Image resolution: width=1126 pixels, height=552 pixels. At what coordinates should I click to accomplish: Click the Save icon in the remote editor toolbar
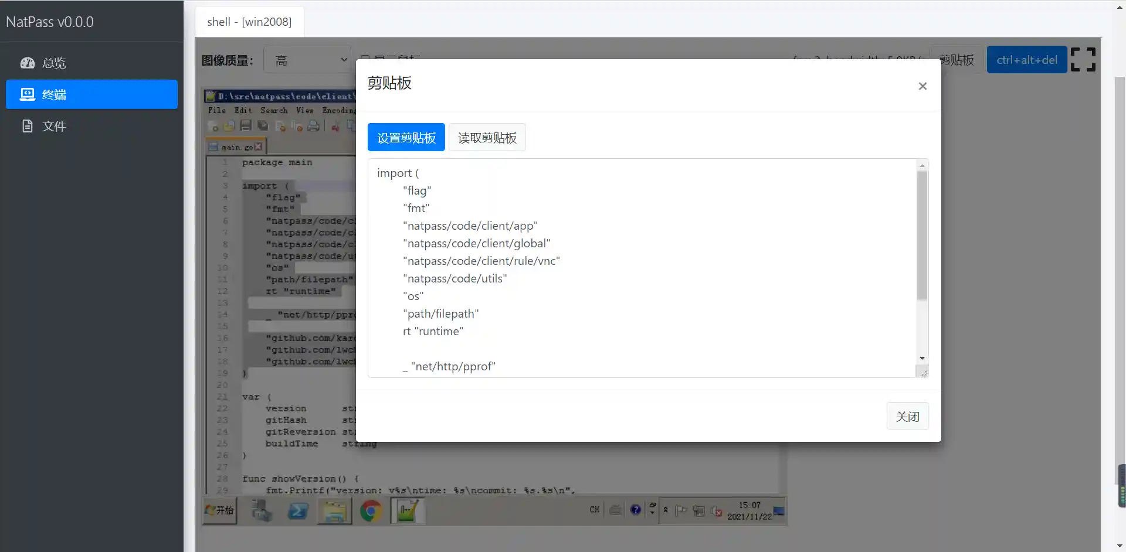coord(246,125)
